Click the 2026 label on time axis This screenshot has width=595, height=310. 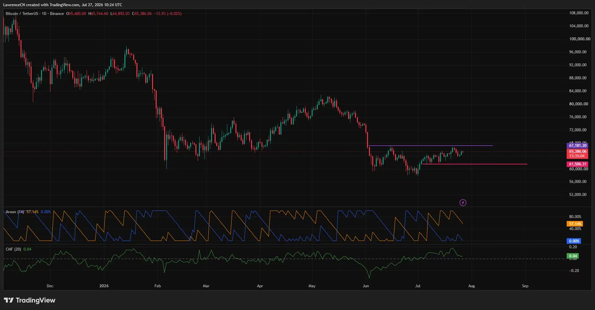(x=104, y=286)
